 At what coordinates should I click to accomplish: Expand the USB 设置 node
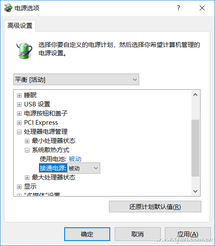click(19, 104)
